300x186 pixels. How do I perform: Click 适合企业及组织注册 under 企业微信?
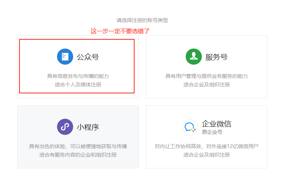coord(207,155)
